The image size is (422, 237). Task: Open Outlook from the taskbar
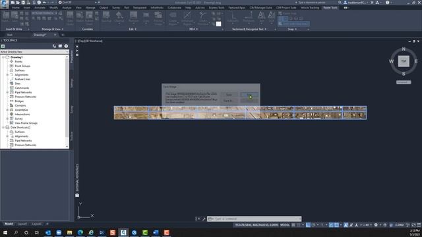(x=48, y=232)
